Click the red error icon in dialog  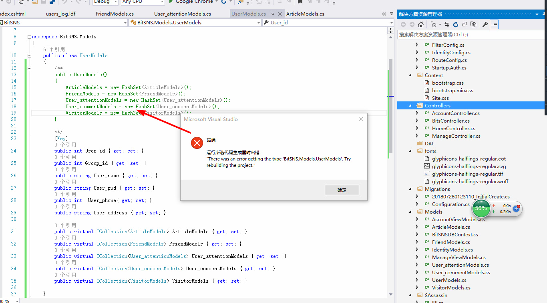coord(197,143)
